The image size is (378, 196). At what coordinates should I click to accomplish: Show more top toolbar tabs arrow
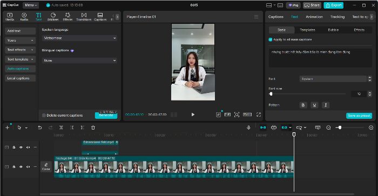click(117, 17)
